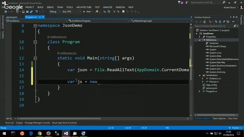Expand the Program.cs node in tree
244x137 pixels.
[x=199, y=91]
